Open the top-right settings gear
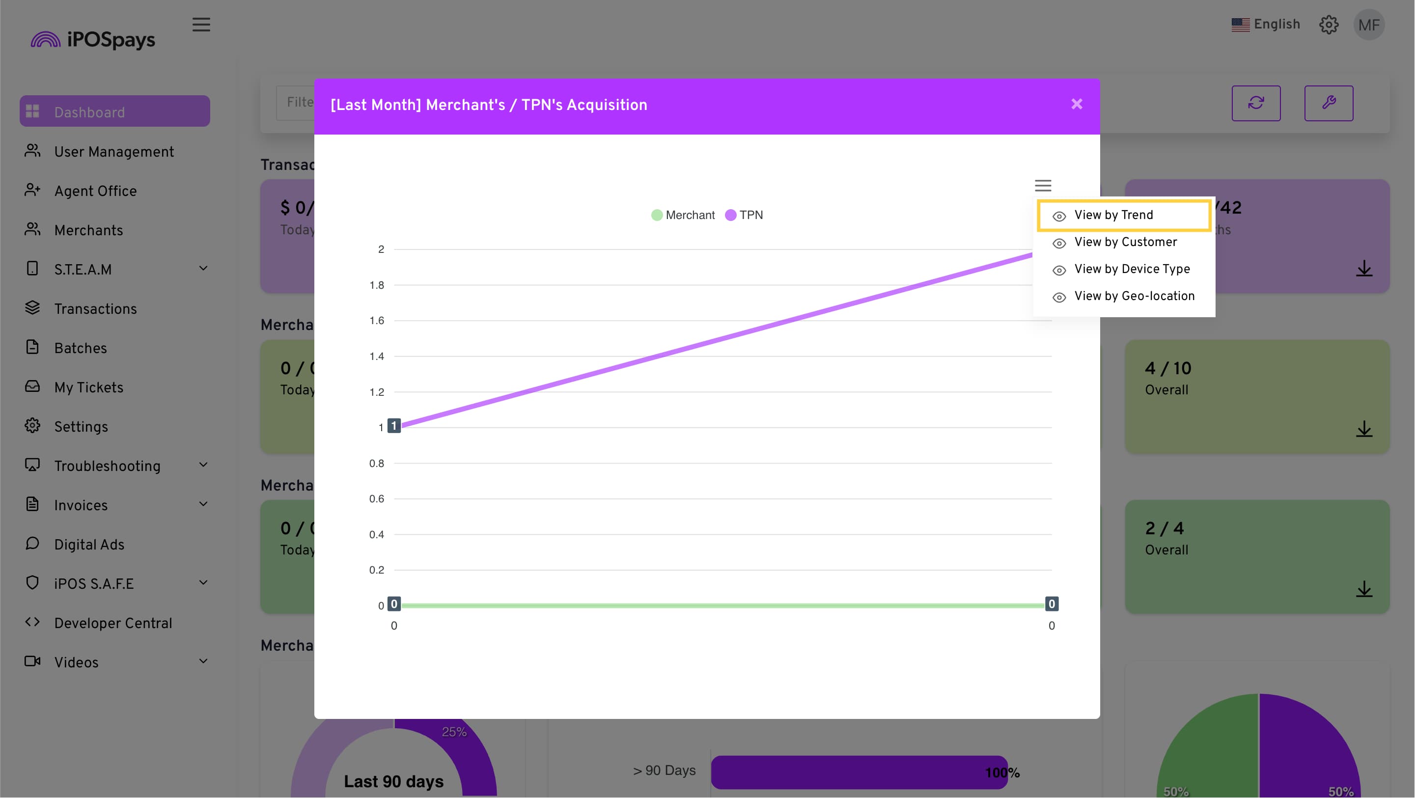Viewport: 1415px width, 798px height. tap(1330, 25)
